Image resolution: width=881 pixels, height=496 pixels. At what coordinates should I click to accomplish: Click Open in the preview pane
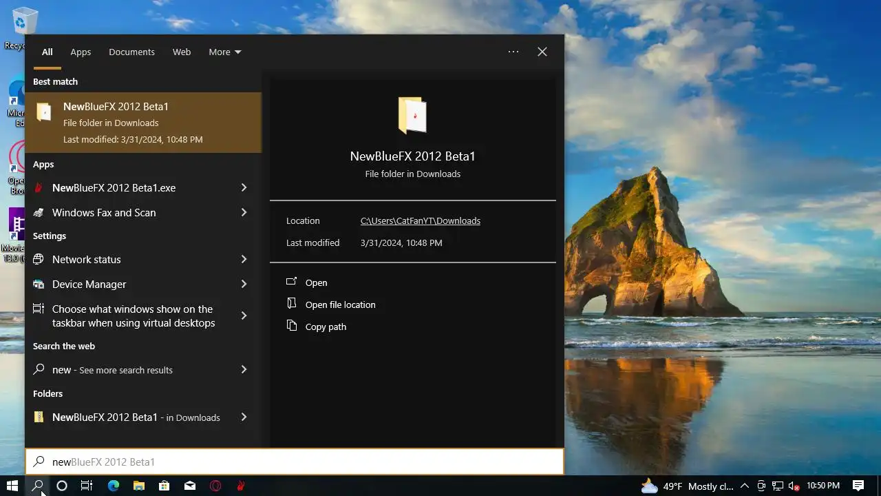point(316,283)
